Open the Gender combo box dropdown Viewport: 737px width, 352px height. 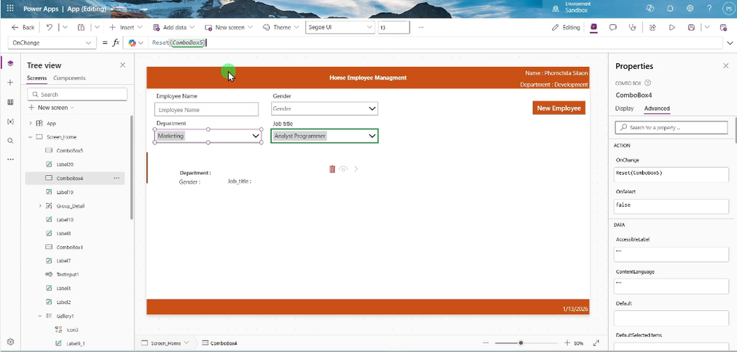click(372, 109)
